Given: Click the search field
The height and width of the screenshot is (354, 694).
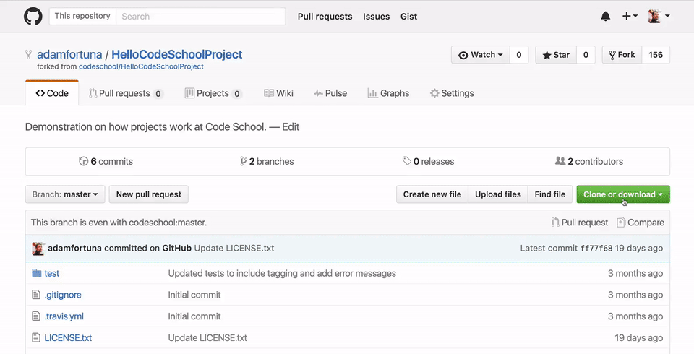Looking at the screenshot, I should pos(200,17).
